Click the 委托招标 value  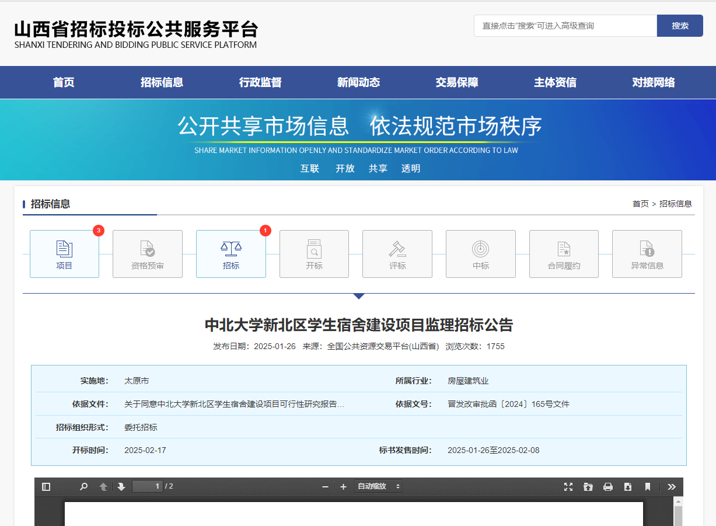(x=141, y=427)
